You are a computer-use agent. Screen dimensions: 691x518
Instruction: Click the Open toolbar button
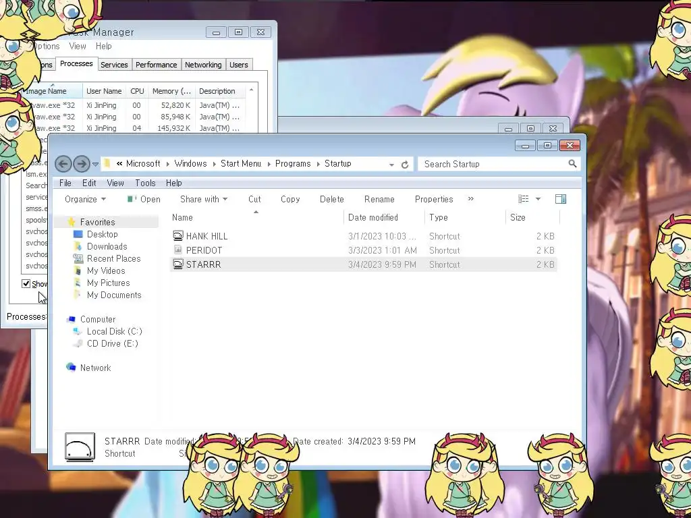point(144,199)
